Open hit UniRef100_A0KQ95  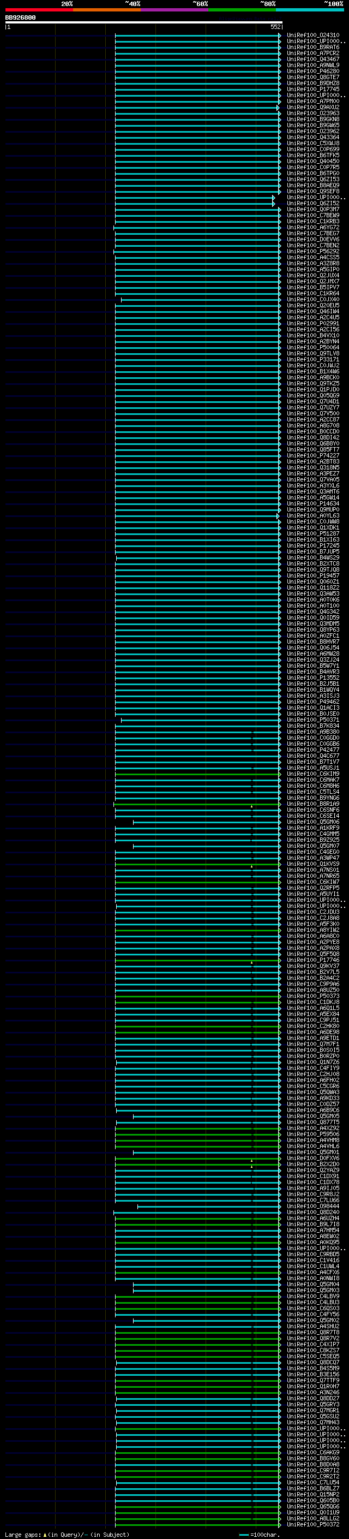(313, 1242)
